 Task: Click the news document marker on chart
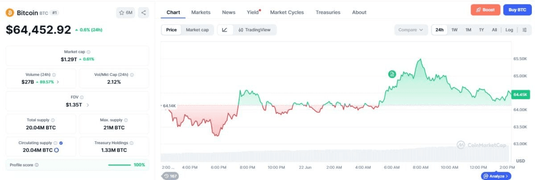click(x=391, y=74)
